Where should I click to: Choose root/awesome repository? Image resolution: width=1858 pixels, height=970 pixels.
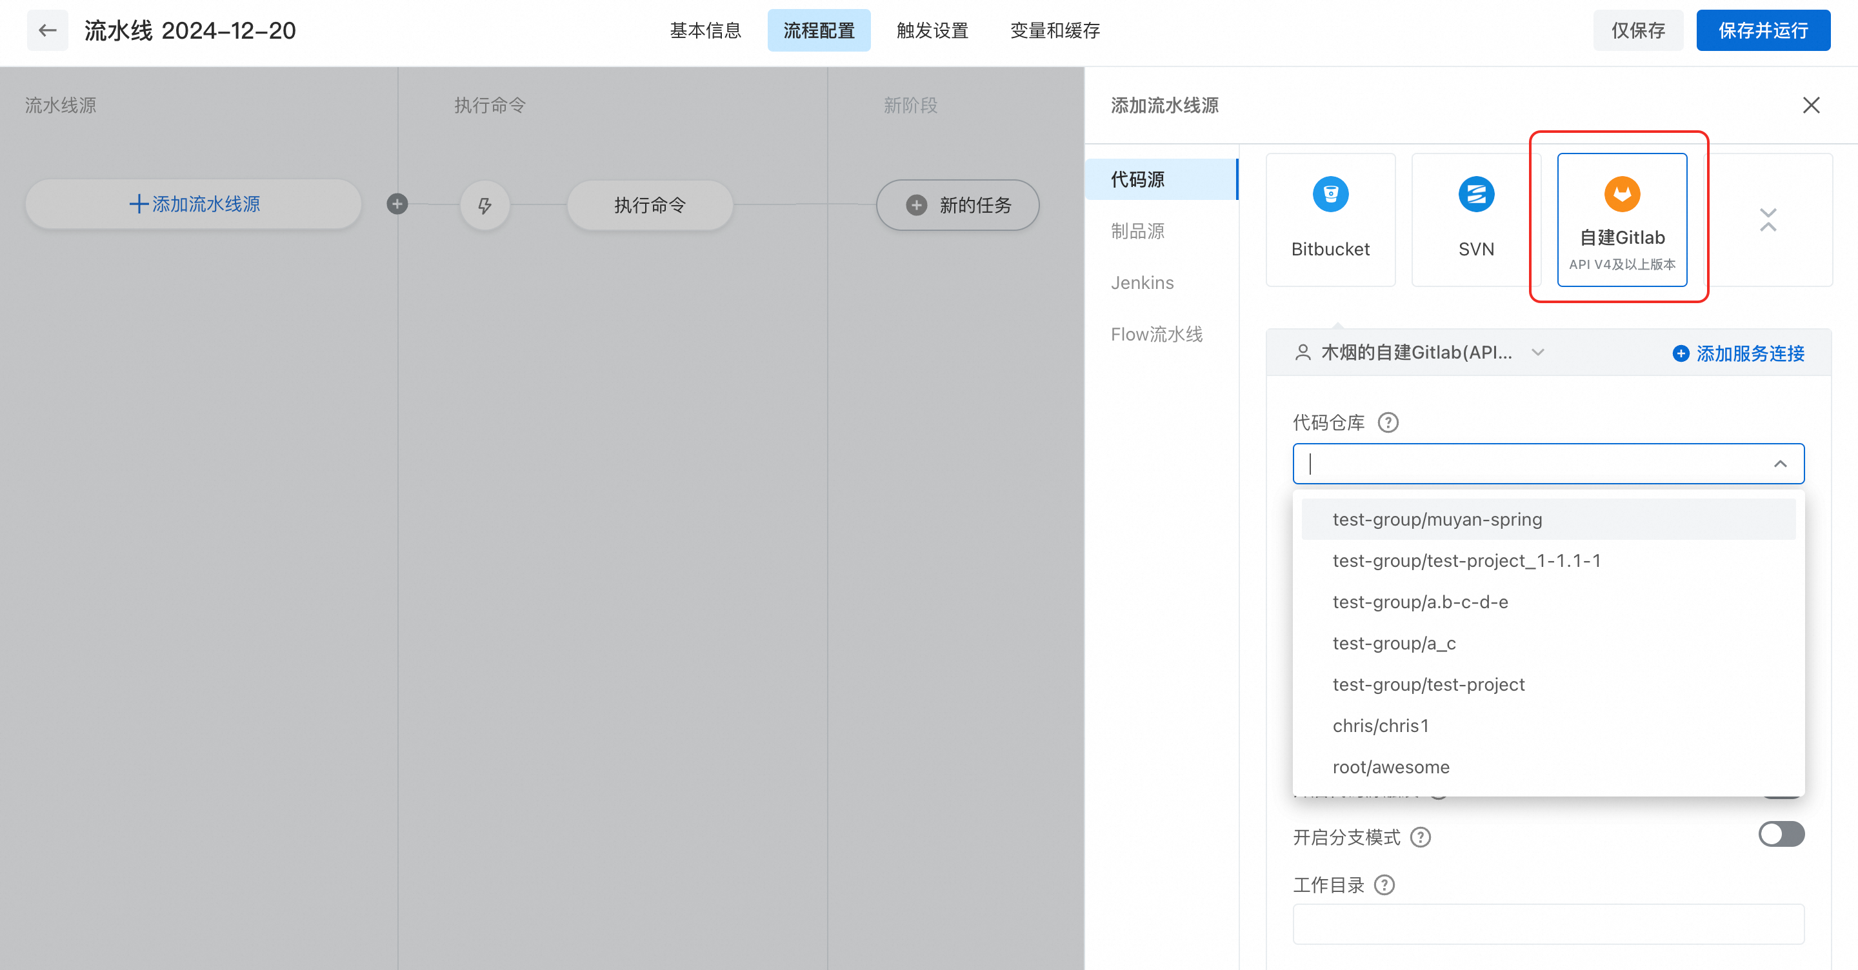tap(1548, 767)
